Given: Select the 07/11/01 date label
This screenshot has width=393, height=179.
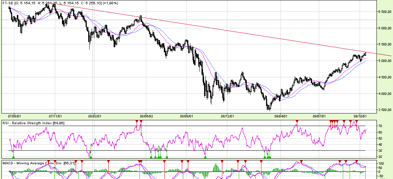Looking at the screenshot, I should (55, 116).
